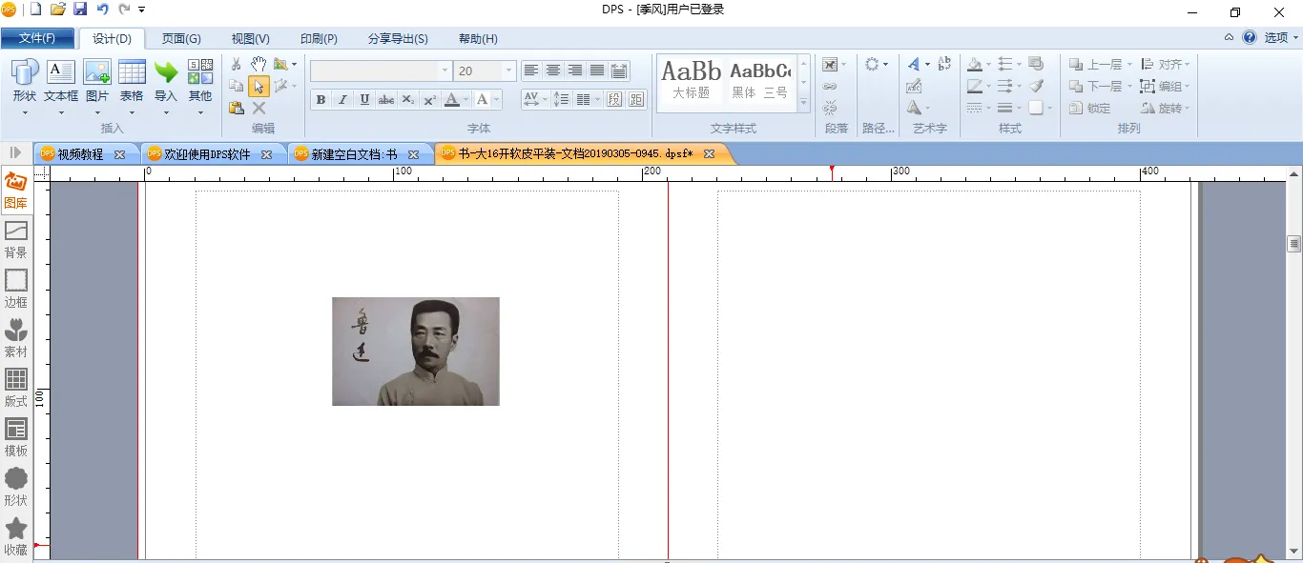Apply the 大标题 text style
The height and width of the screenshot is (563, 1303).
click(x=692, y=80)
